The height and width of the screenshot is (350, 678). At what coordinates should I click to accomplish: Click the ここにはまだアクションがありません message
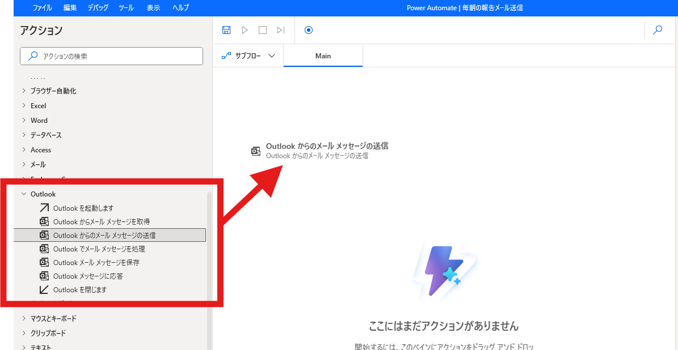tap(444, 326)
